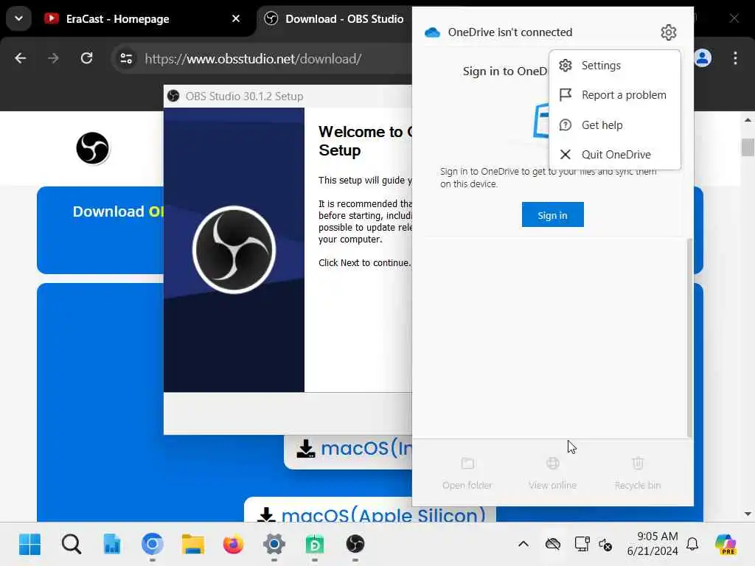755x566 pixels.
Task: Switch to the Download - OBS Studio tab
Action: (x=335, y=18)
